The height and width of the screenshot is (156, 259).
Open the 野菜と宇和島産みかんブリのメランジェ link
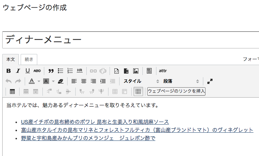[88, 138]
